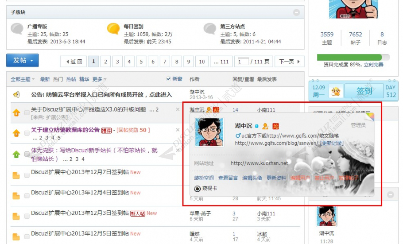Toggle the 新窗 checkbox

pyautogui.click(x=169, y=79)
